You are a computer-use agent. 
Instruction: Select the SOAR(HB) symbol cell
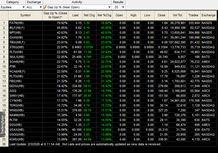coord(25,62)
